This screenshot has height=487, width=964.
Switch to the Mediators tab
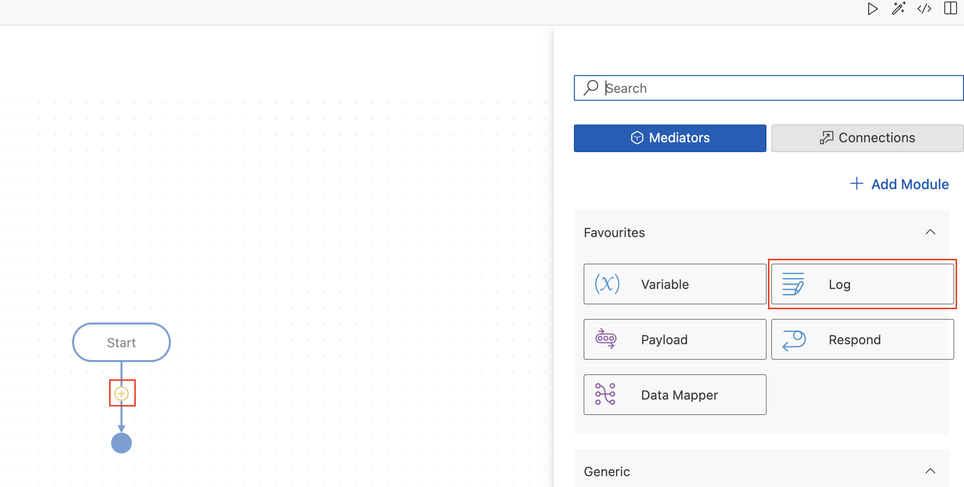[670, 138]
